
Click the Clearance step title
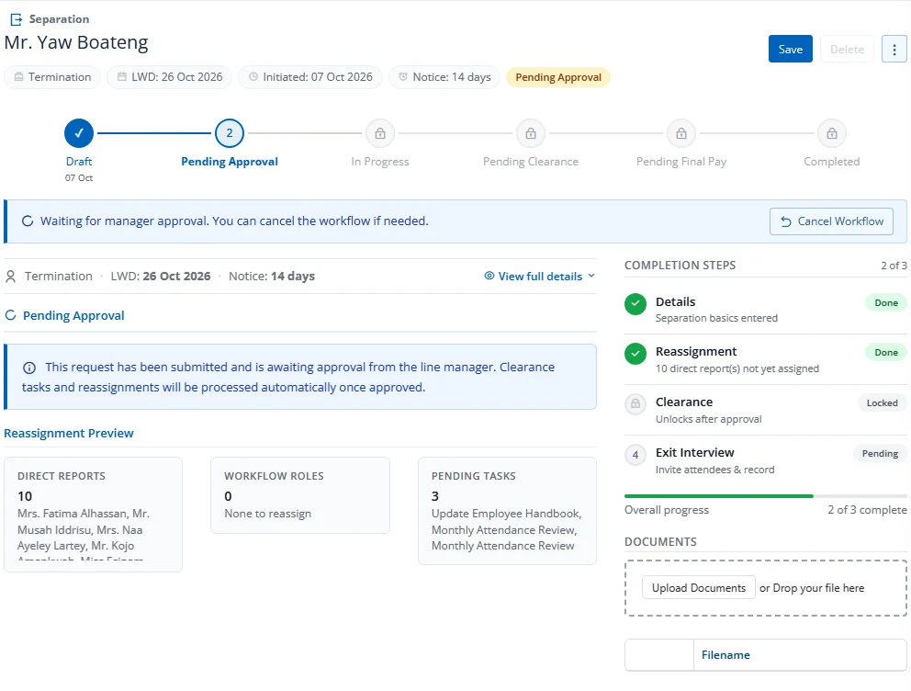684,402
